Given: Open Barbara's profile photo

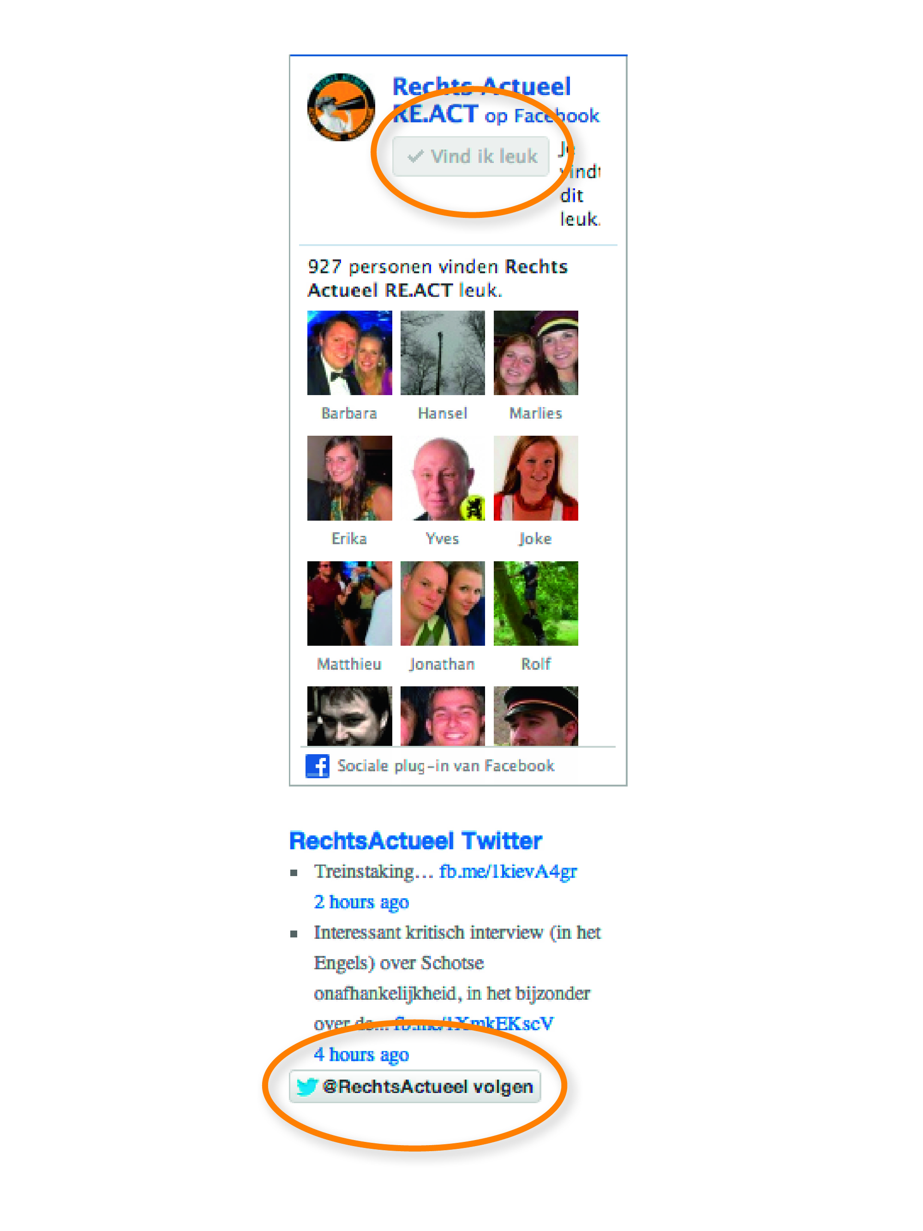Looking at the screenshot, I should [x=349, y=353].
